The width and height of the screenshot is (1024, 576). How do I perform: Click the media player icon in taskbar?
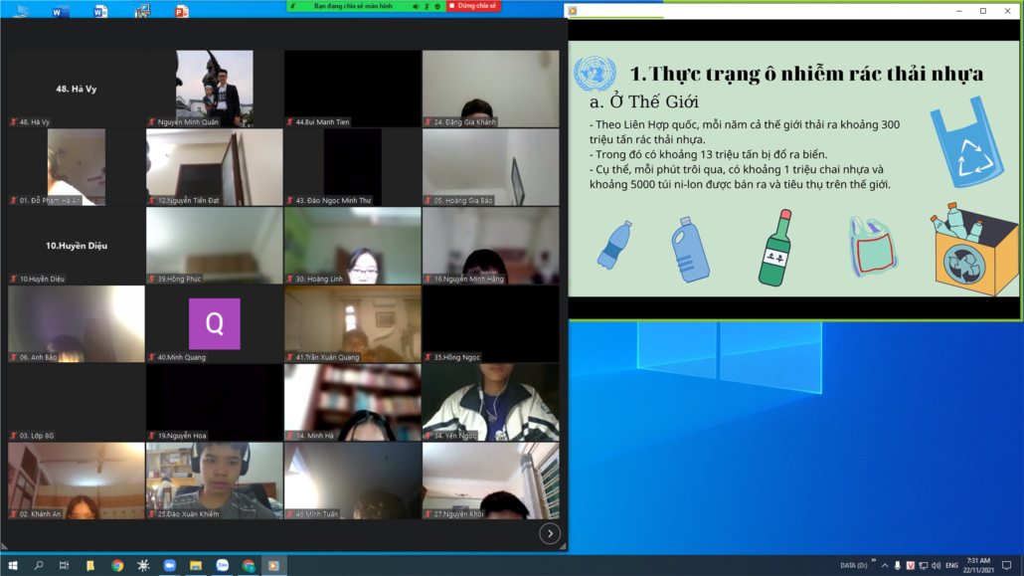point(274,565)
